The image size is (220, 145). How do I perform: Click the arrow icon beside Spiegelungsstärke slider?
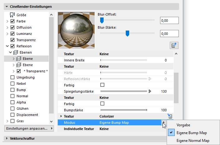coord(150,91)
